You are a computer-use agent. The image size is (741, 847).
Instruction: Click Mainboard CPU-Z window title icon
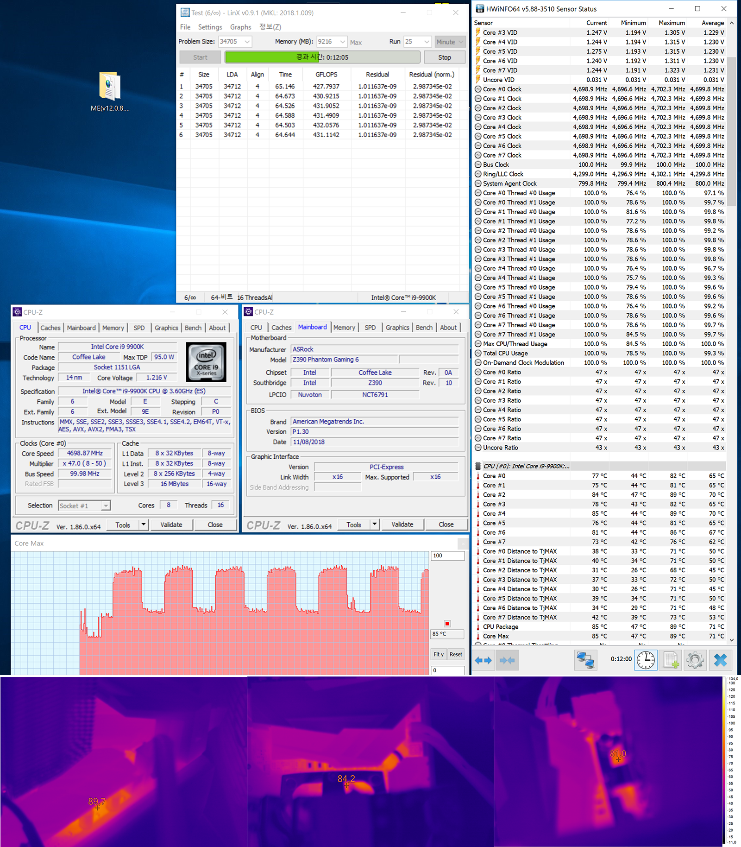[x=248, y=312]
